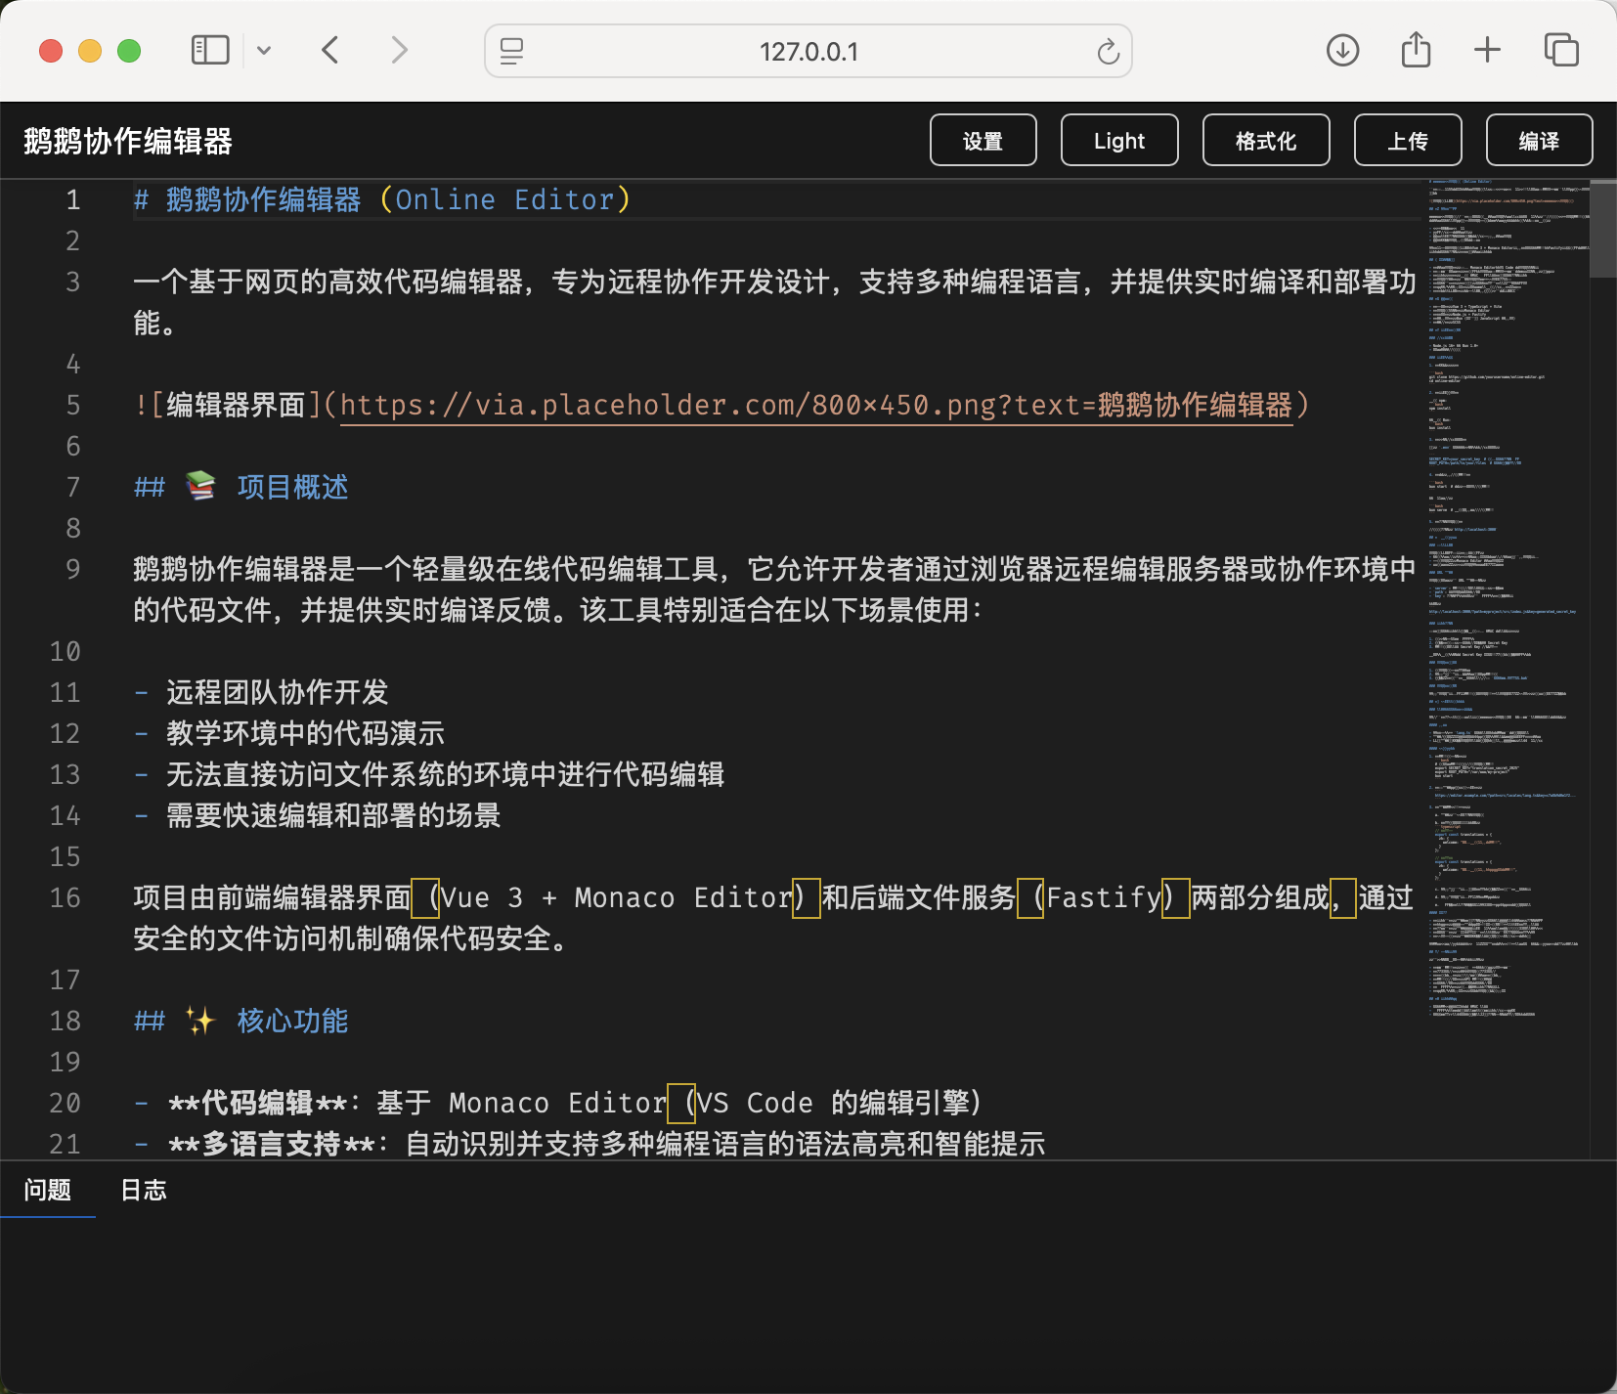
Task: Click the 127.0.0.1 address field
Action: pos(808,52)
